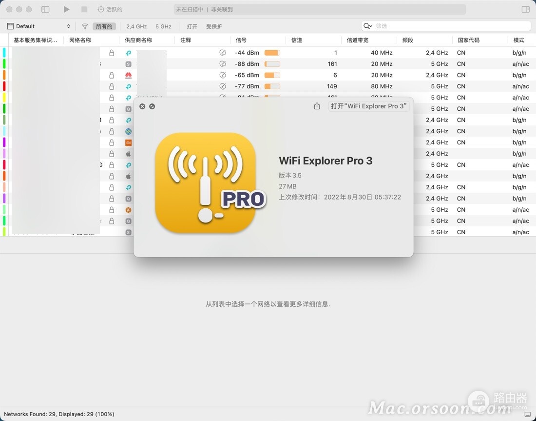Image resolution: width=536 pixels, height=421 pixels.
Task: Click TP-Link vendor icon in -44 dBm row
Action: click(128, 53)
